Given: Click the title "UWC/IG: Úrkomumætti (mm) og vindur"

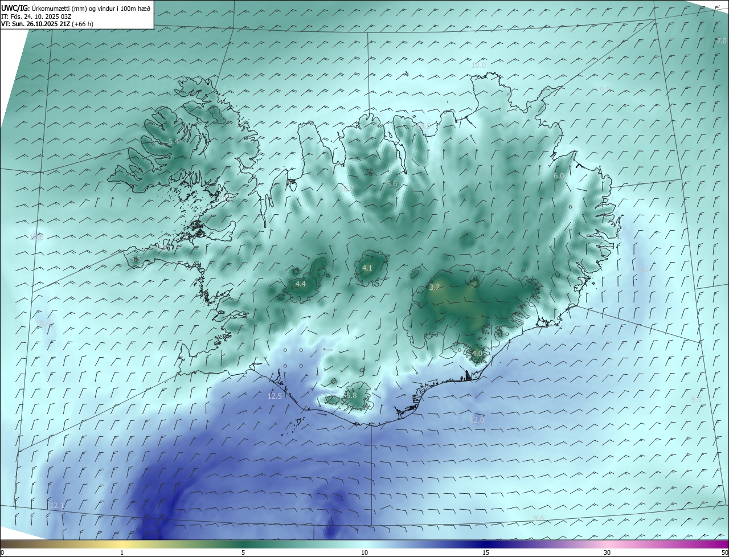Looking at the screenshot, I should click(75, 8).
